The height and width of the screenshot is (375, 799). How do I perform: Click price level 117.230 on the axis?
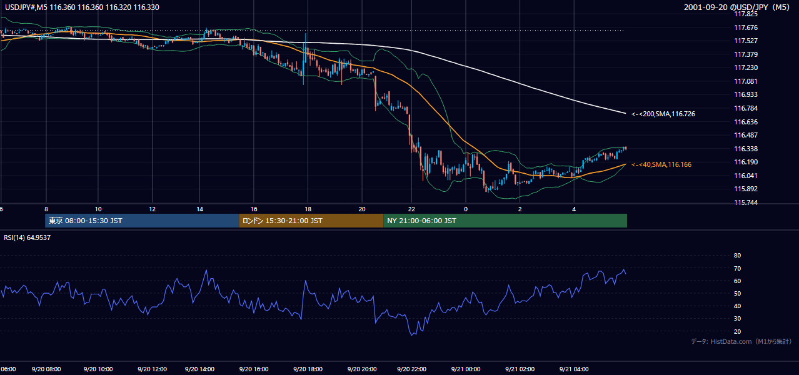pyautogui.click(x=745, y=67)
